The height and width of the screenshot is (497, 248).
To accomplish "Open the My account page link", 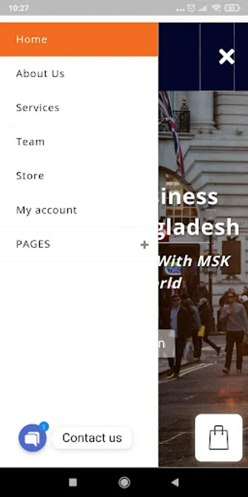I will click(x=79, y=210).
